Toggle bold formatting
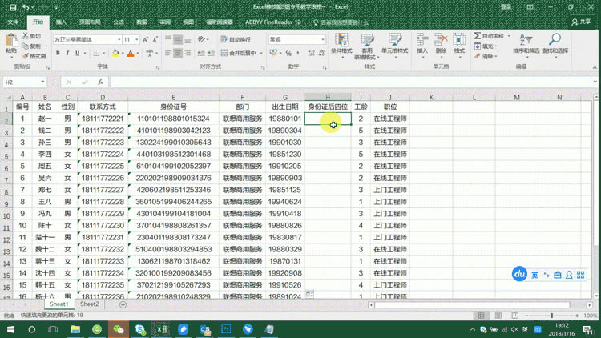 tap(57, 54)
